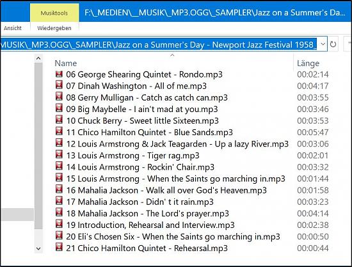Click the 00:03:06 length value
This screenshot has width=352, height=267.
tap(313, 144)
